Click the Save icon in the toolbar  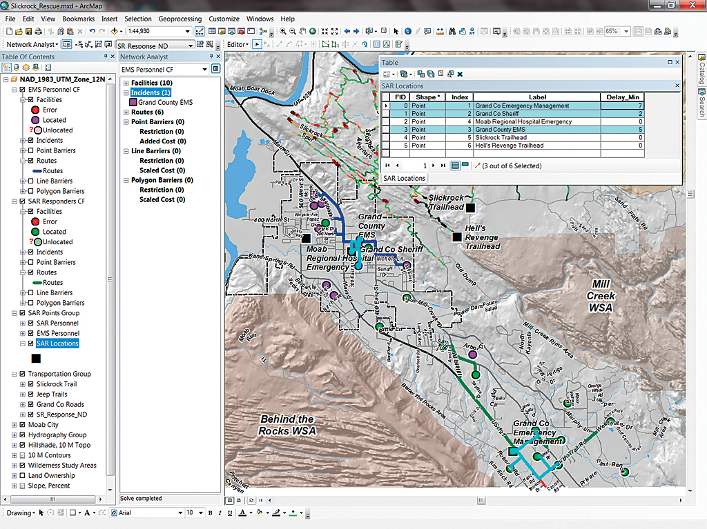point(28,32)
